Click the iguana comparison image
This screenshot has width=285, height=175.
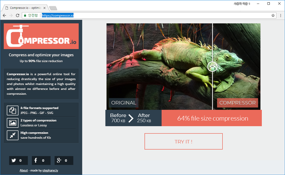coord(183,66)
